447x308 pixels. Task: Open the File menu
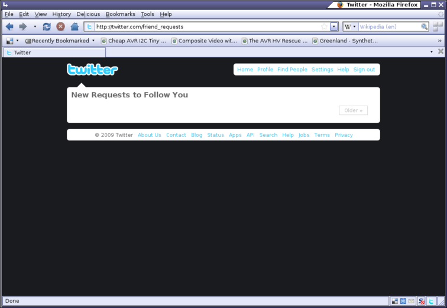pyautogui.click(x=9, y=14)
